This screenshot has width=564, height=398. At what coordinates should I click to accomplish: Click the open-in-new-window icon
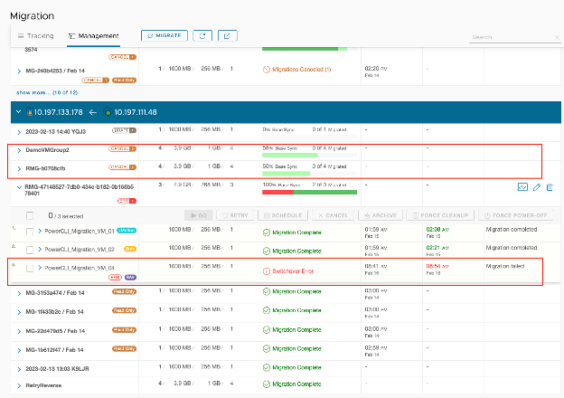(229, 35)
